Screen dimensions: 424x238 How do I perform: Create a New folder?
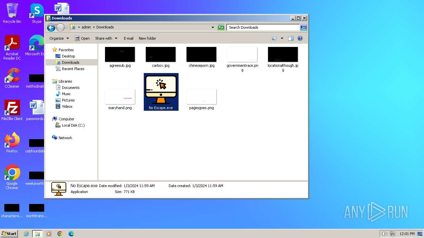tap(147, 38)
